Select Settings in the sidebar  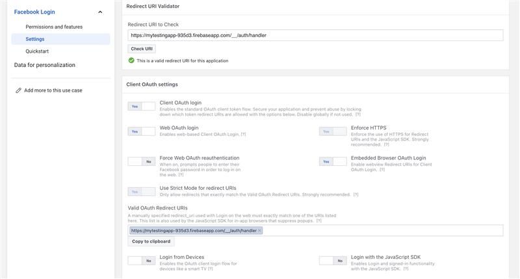tap(60, 39)
